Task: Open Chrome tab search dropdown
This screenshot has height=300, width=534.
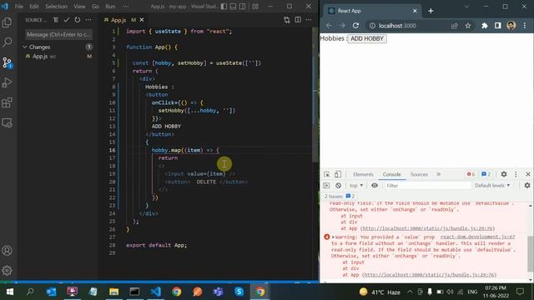Action: click(466, 7)
